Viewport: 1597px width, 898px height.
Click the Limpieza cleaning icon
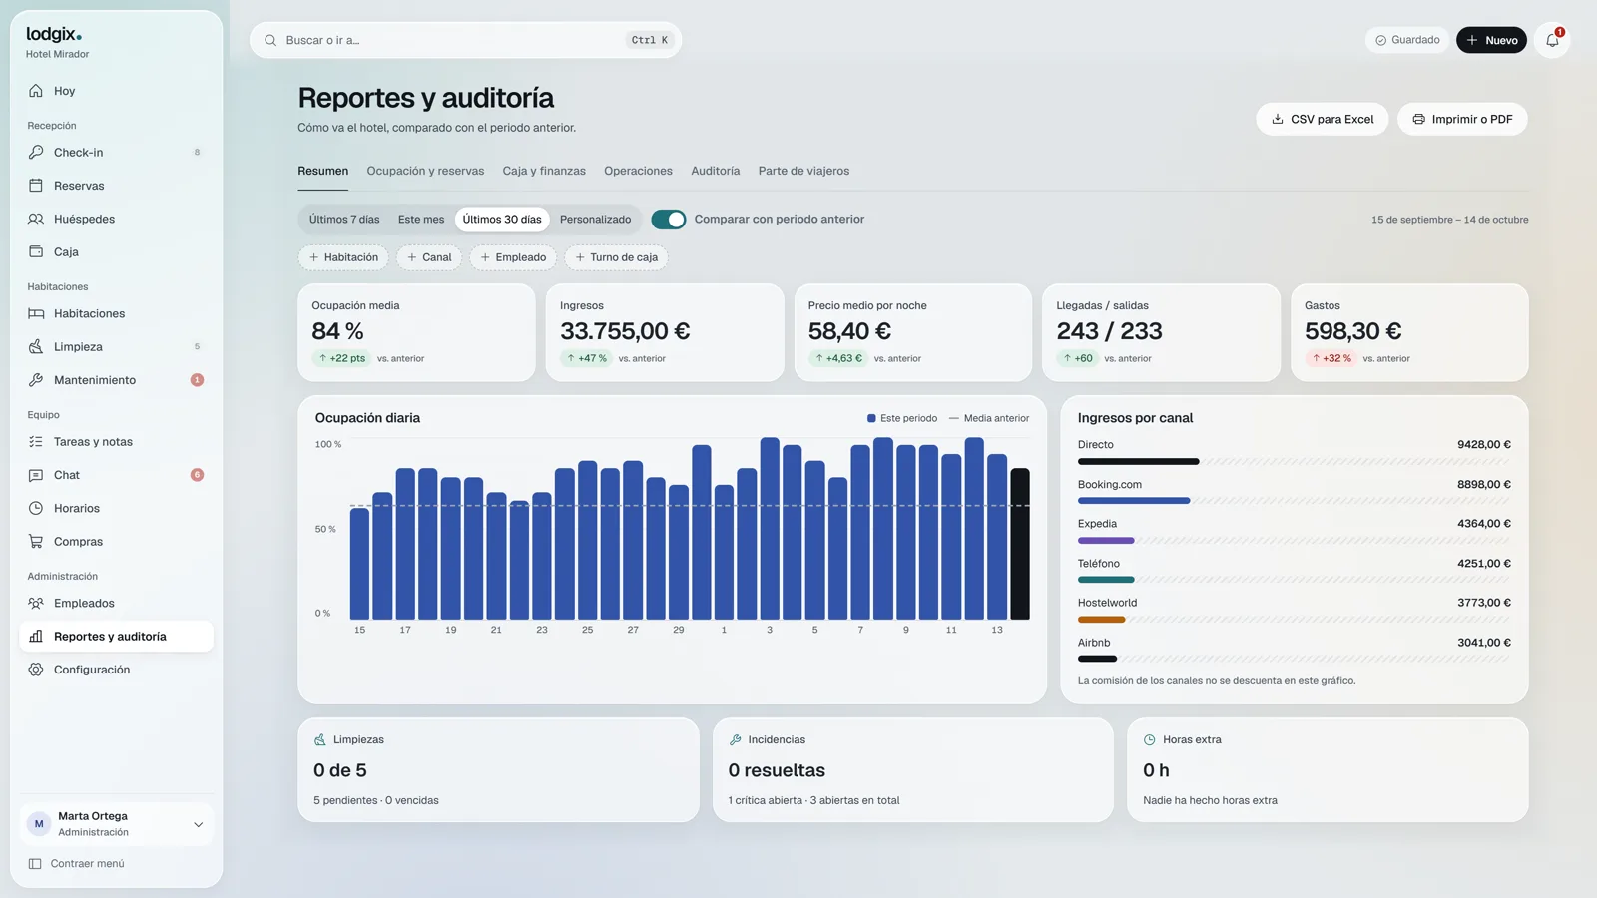pos(36,346)
